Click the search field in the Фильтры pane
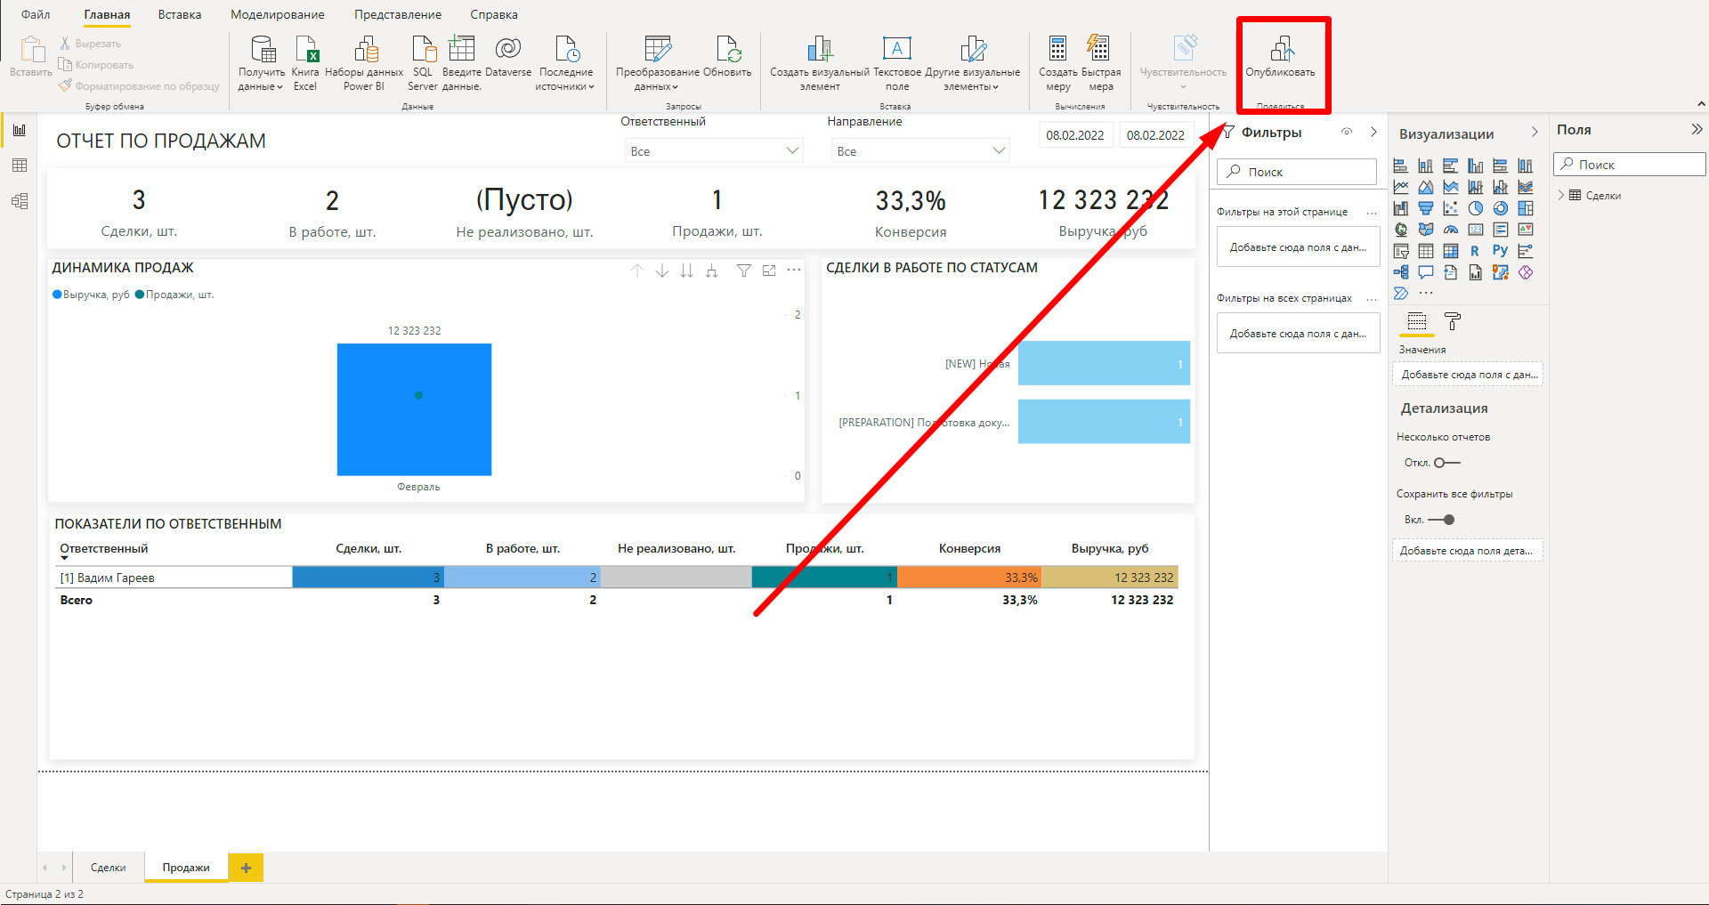1709x905 pixels. pos(1297,172)
